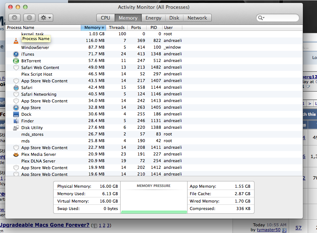Click the Quit Process toolbar icon
The height and width of the screenshot is (233, 317).
tap(15, 18)
